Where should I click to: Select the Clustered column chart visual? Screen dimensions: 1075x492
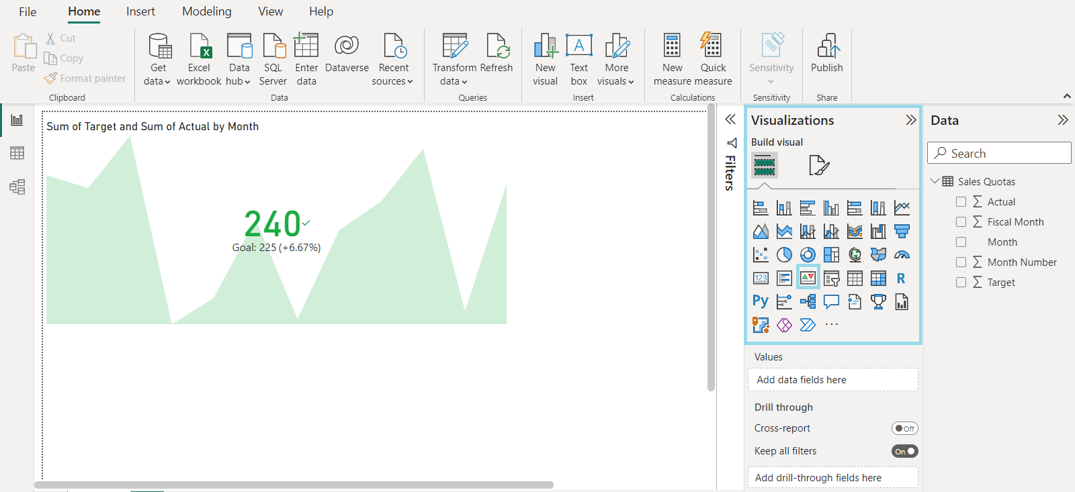(831, 208)
